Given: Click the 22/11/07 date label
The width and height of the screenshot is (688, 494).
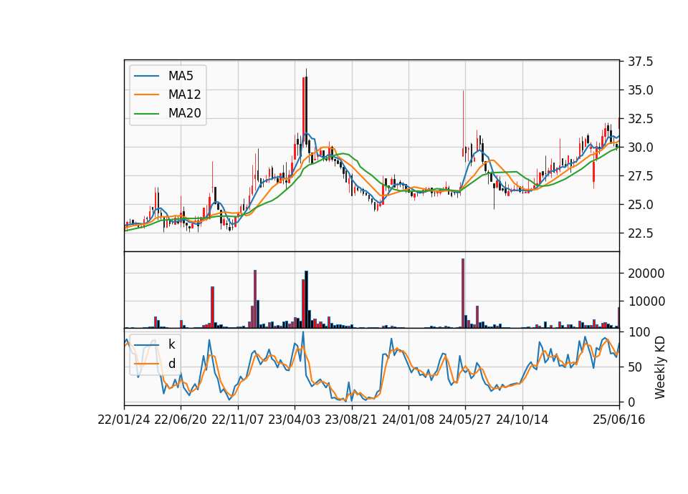Looking at the screenshot, I should point(238,420).
